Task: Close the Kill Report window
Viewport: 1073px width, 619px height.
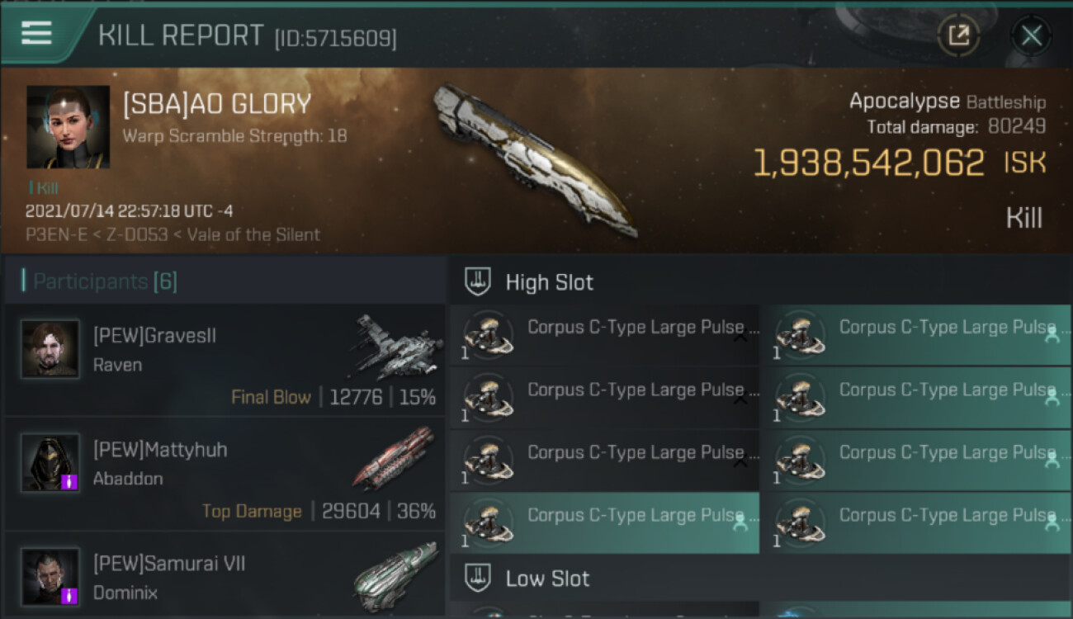Action: tap(1031, 35)
